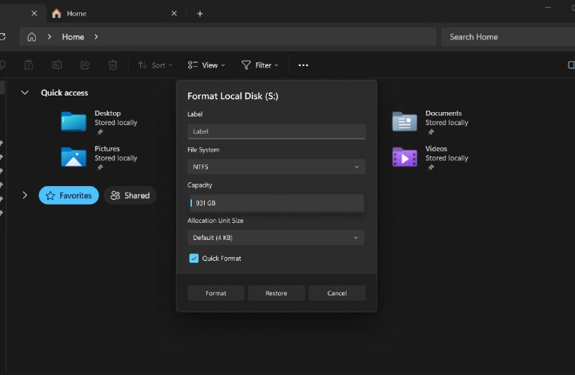
Task: Click the Rename icon in toolbar
Action: (x=57, y=65)
